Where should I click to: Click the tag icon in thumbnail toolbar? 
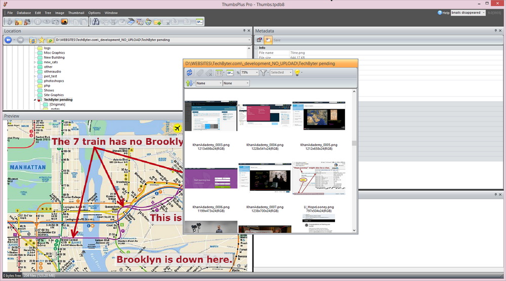[200, 73]
